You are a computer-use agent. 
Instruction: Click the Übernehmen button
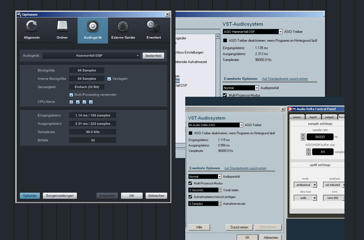(268, 227)
